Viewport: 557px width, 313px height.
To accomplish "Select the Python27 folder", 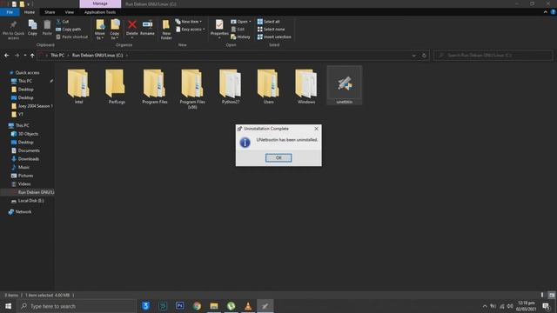I will click(x=230, y=87).
